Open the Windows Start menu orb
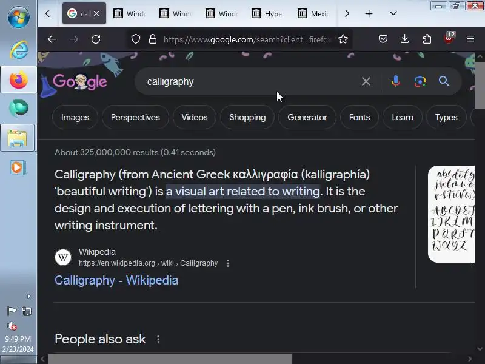485x364 pixels. tap(19, 17)
